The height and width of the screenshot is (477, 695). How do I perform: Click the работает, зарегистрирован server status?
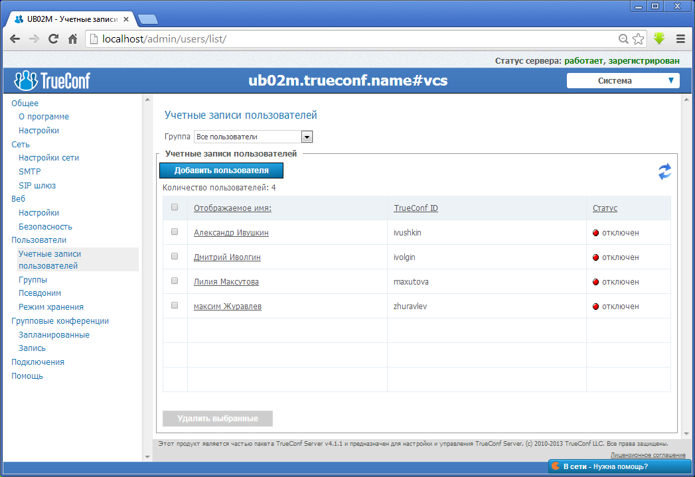pos(622,60)
